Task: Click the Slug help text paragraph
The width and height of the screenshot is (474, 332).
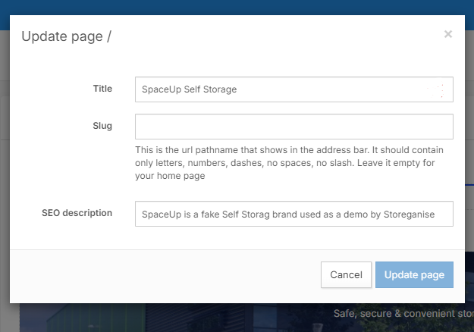Action: [289, 163]
